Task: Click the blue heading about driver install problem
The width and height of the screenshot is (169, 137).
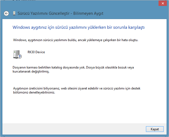Action: [x=79, y=27]
